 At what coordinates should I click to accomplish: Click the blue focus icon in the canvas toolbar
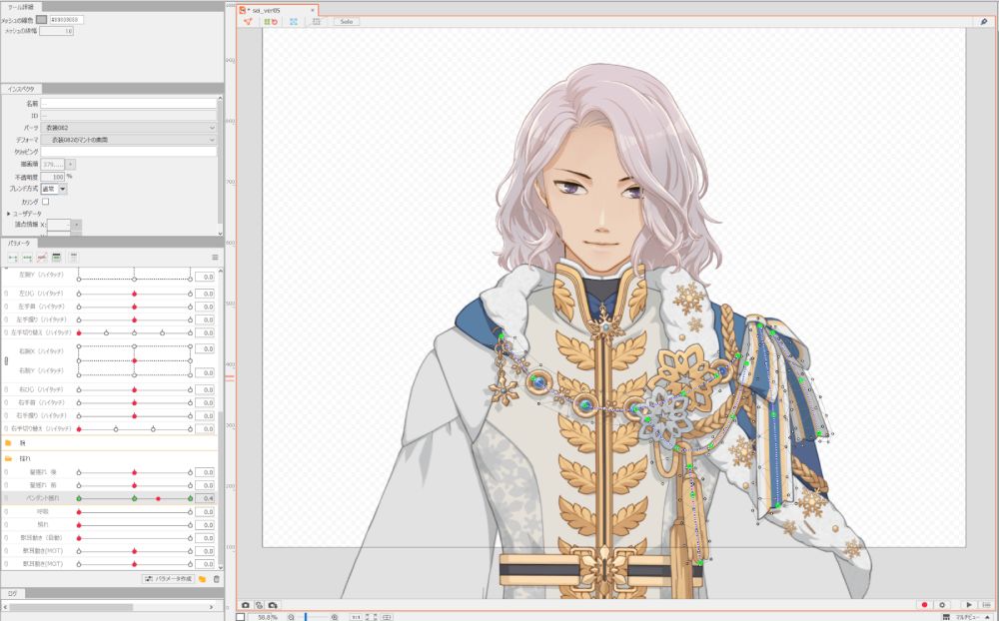pyautogui.click(x=294, y=22)
